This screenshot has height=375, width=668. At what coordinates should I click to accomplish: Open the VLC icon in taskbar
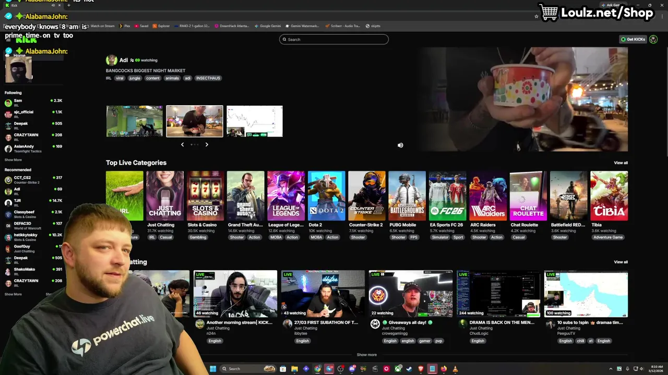pyautogui.click(x=455, y=369)
